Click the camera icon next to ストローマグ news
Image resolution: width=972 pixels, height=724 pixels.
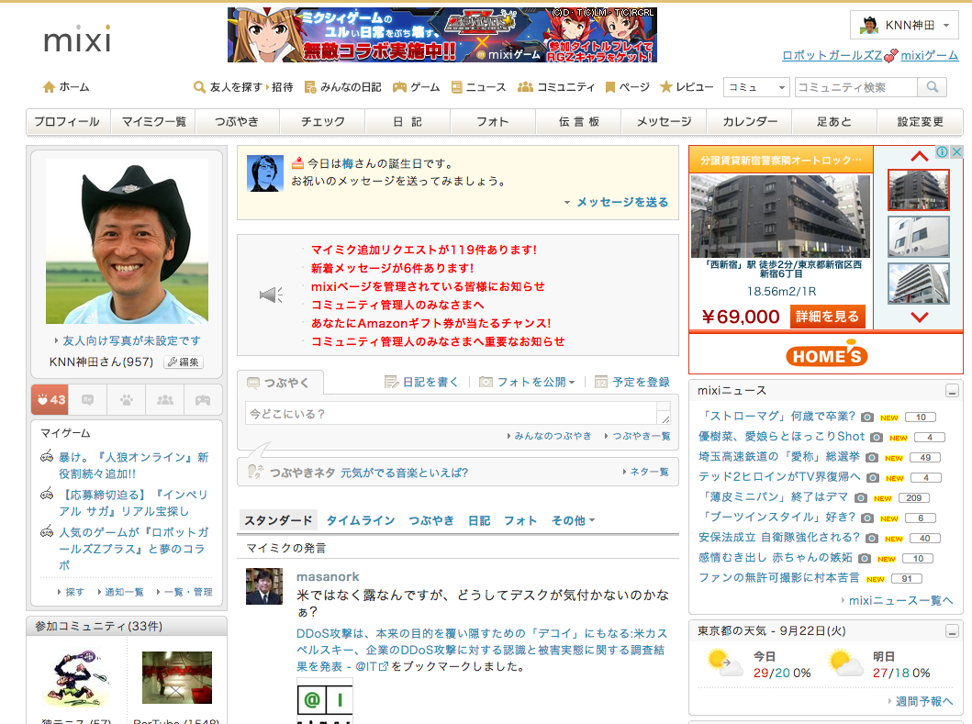[867, 418]
